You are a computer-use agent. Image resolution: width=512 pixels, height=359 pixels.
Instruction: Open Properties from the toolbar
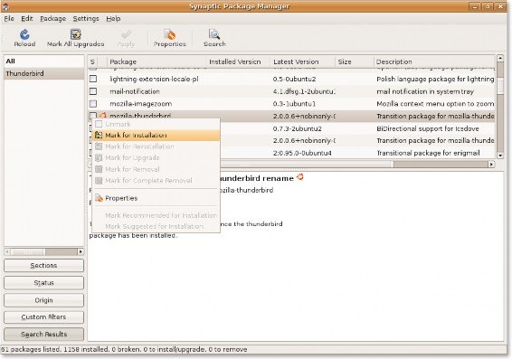click(170, 34)
